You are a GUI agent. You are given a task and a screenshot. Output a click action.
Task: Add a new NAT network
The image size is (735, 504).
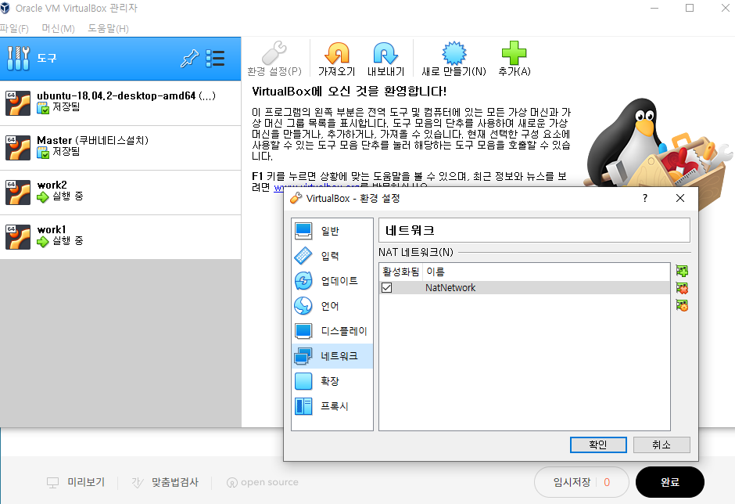click(682, 271)
